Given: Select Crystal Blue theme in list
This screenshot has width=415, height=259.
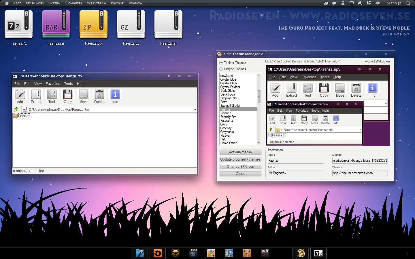Looking at the screenshot, I should pos(228,79).
